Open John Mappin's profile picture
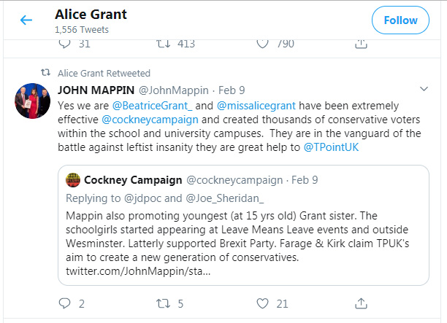 (x=32, y=101)
